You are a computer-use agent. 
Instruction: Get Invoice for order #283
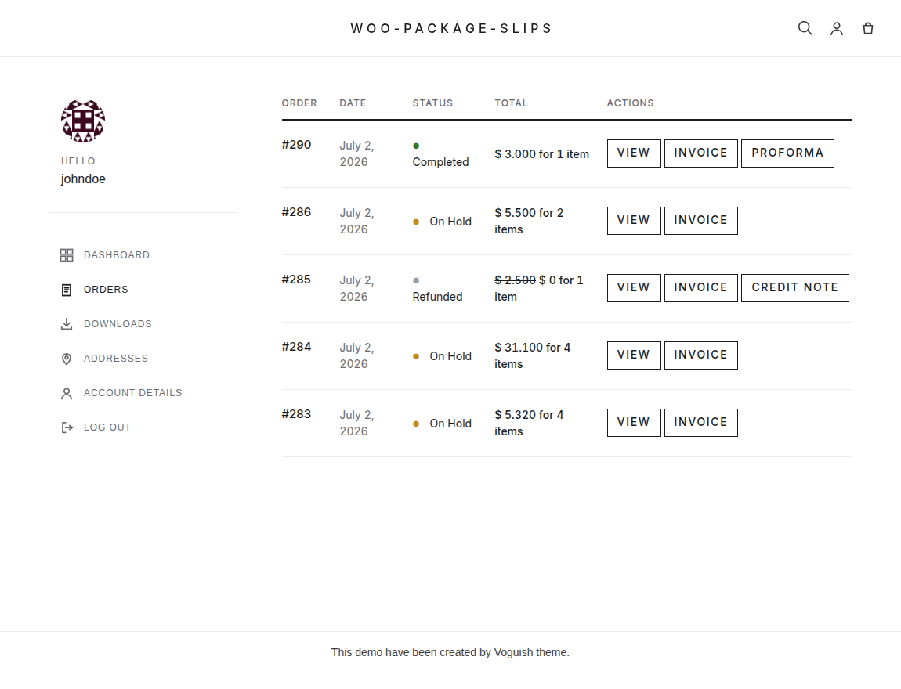coord(701,422)
